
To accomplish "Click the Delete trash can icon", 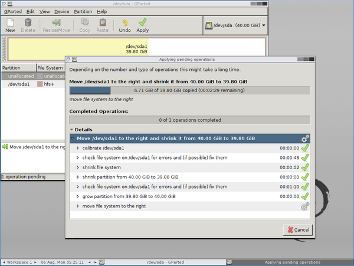I will (x=28, y=22).
